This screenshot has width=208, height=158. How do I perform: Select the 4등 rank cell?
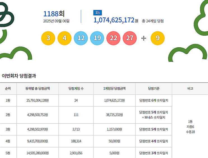pos(8,141)
